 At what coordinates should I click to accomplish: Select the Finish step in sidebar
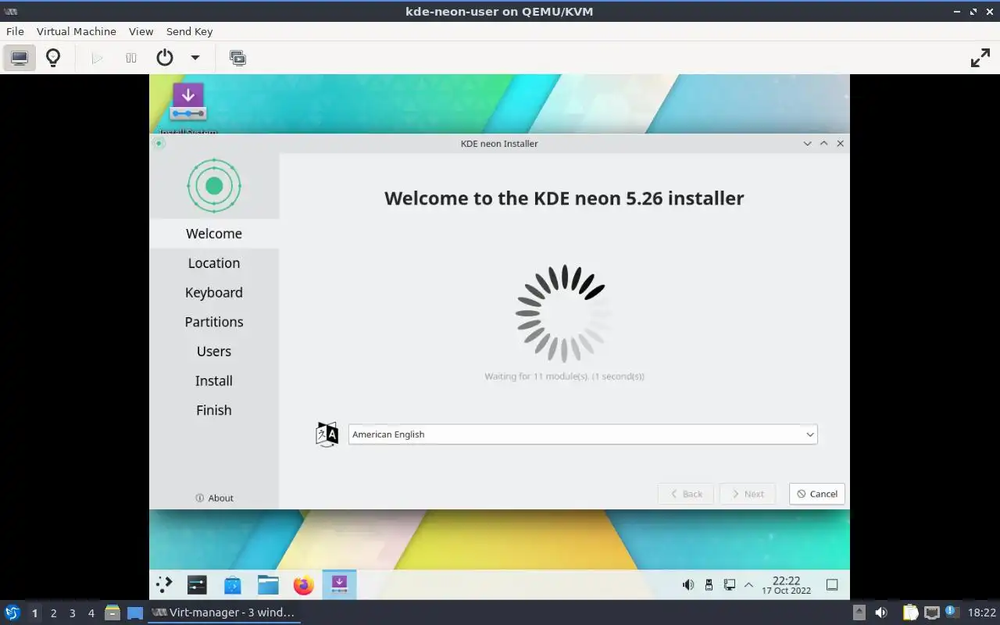(214, 410)
